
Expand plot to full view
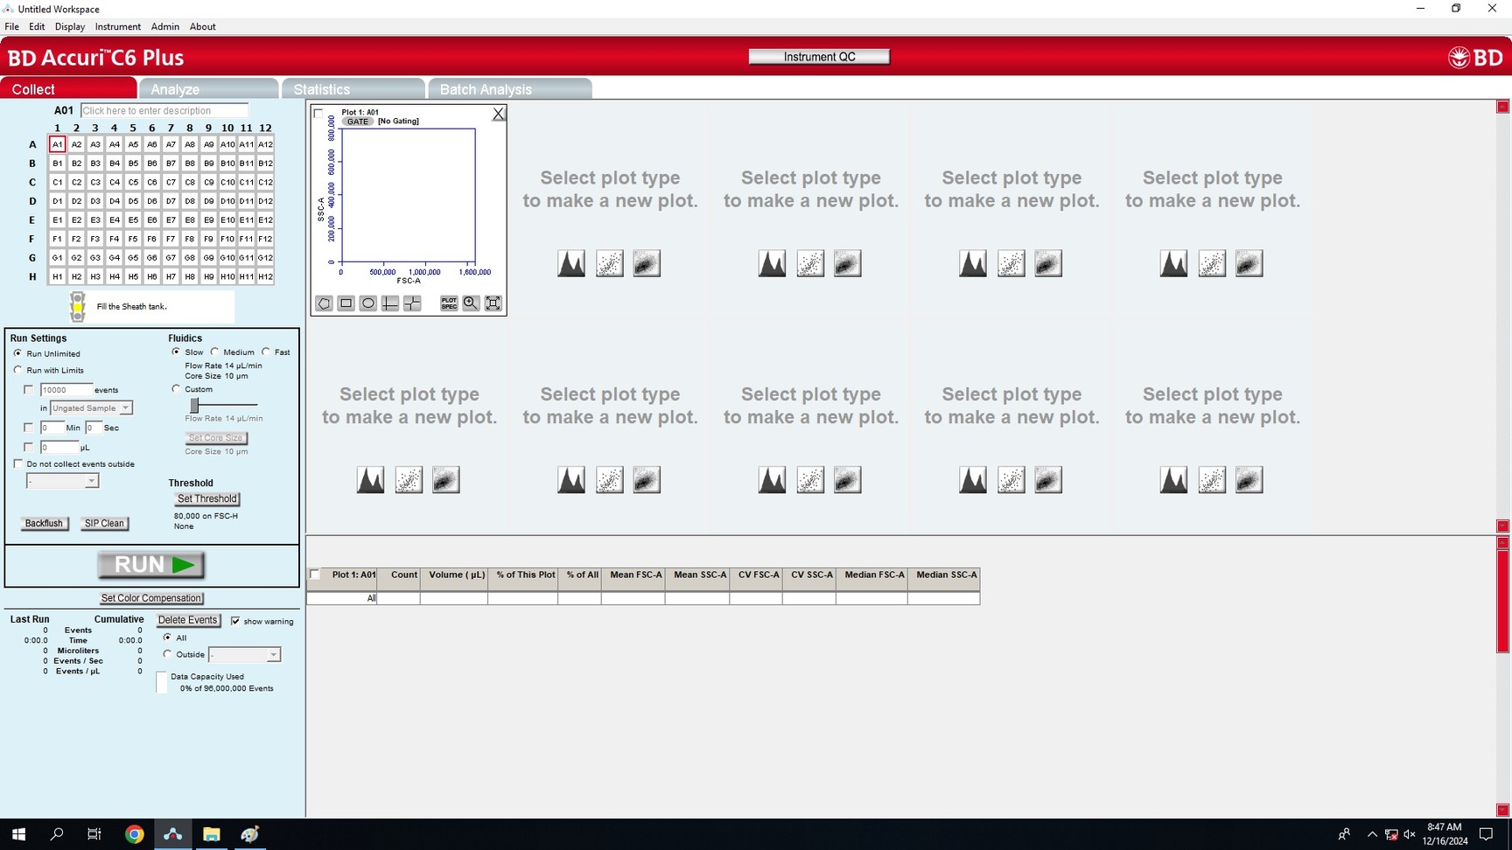[493, 303]
